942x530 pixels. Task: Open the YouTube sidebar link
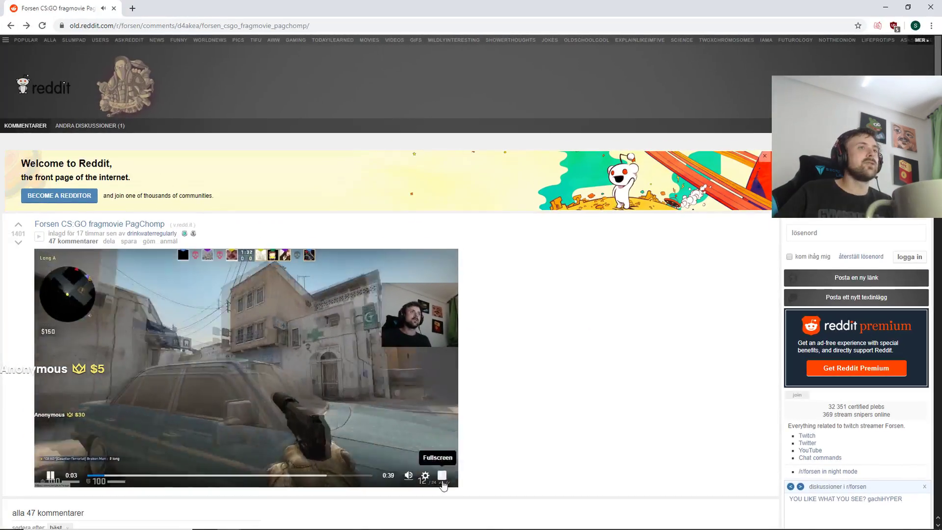tap(810, 450)
